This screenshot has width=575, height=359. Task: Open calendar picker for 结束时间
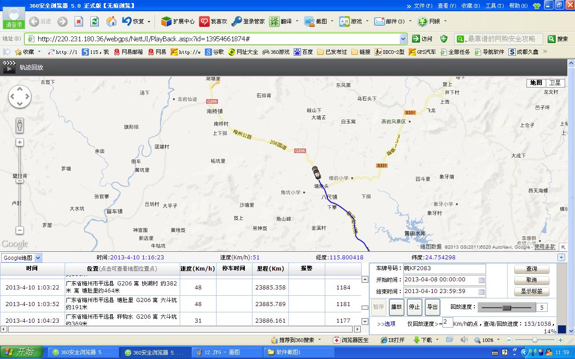tap(482, 292)
